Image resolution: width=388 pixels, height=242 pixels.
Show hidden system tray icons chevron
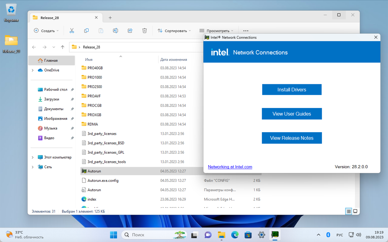tap(318, 235)
